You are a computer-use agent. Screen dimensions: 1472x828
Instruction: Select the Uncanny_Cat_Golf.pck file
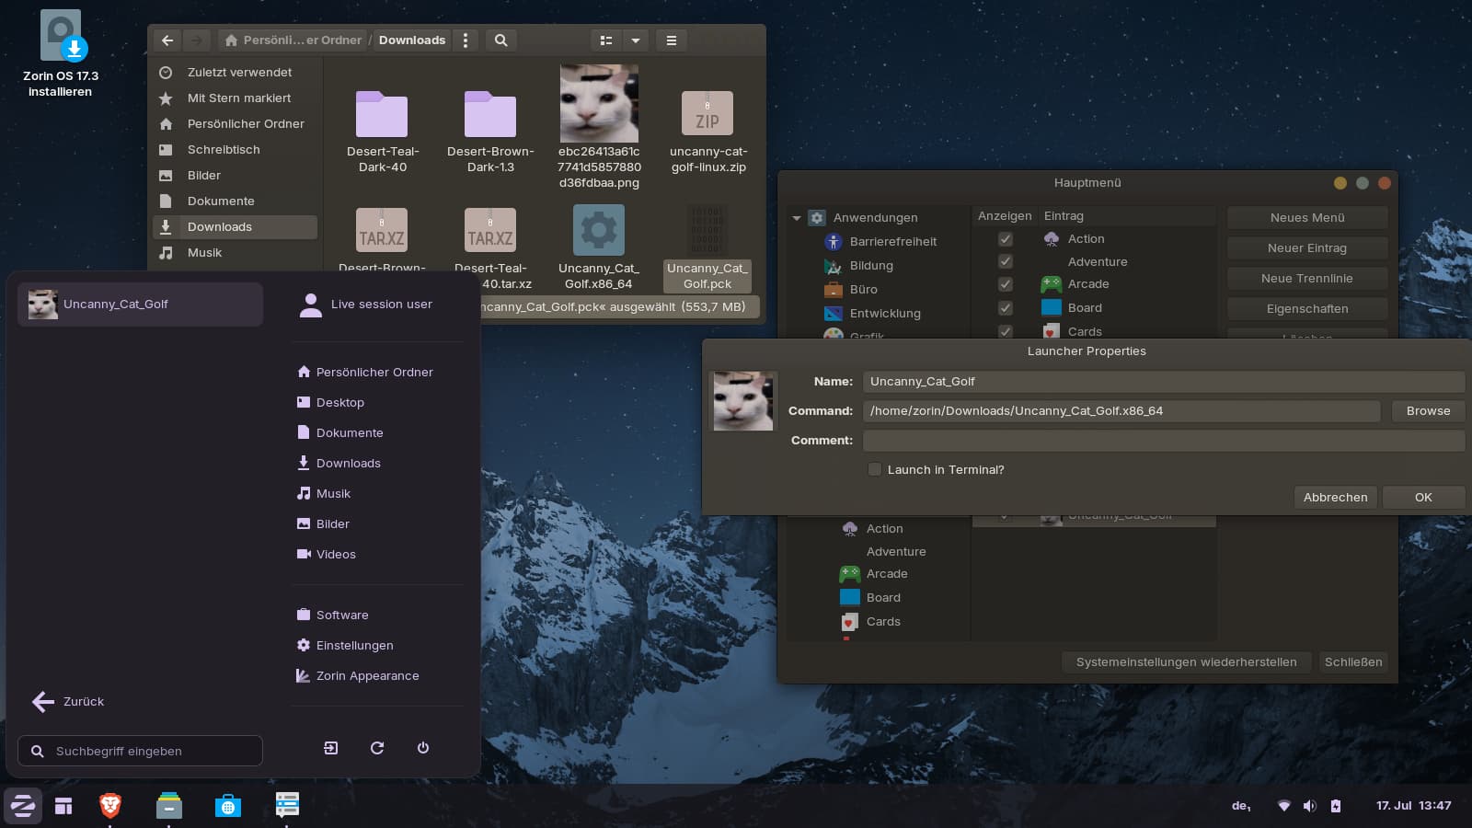point(707,247)
